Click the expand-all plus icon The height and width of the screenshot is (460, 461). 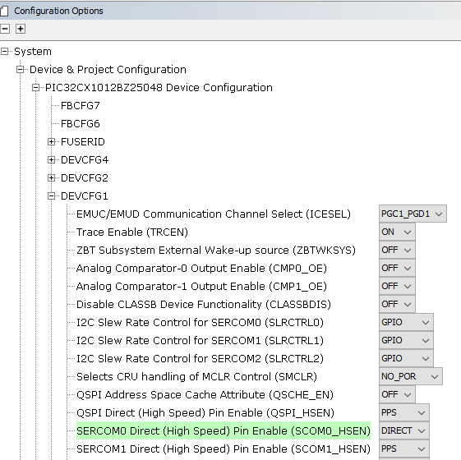21,29
